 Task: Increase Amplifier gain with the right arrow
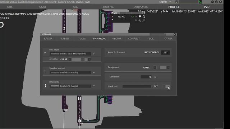tap(89, 59)
